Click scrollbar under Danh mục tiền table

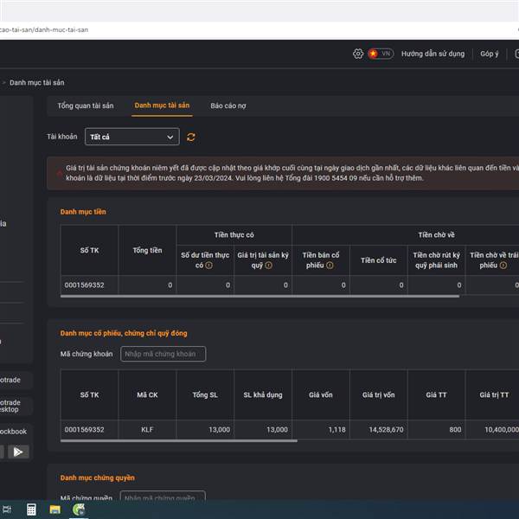(259, 296)
